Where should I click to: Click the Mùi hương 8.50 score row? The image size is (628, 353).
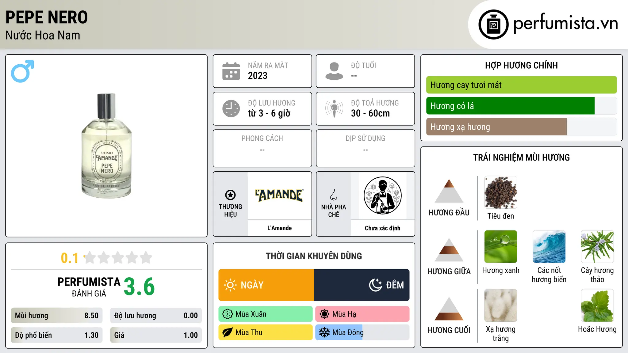pyautogui.click(x=57, y=316)
